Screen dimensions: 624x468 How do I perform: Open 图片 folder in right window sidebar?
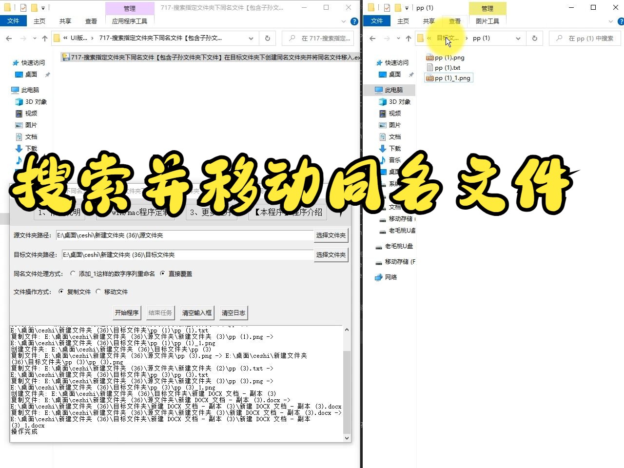[x=390, y=125]
